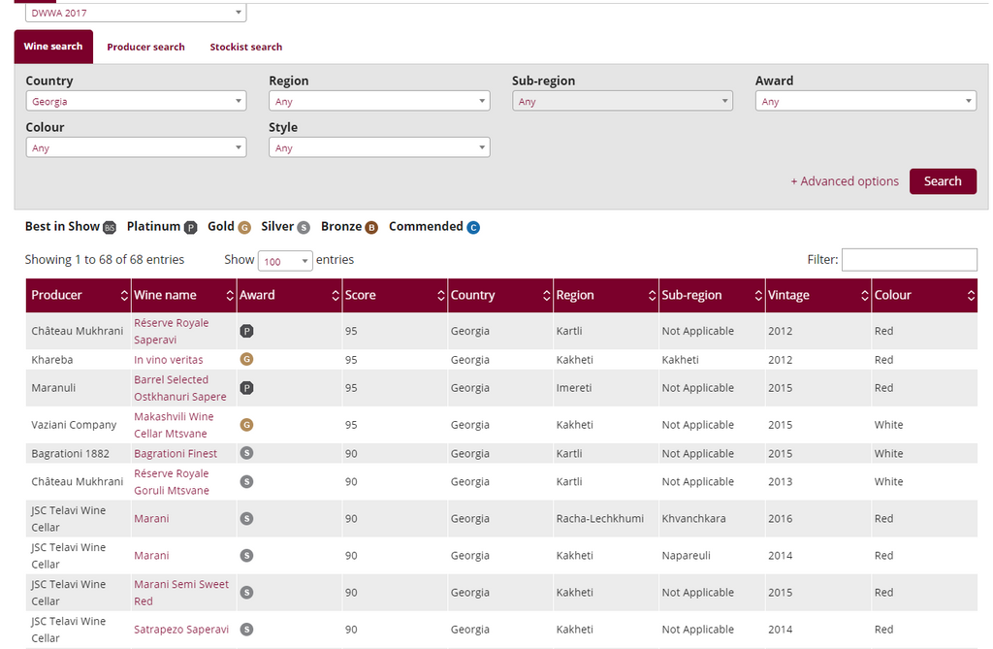Expand the Award filter dropdown

click(865, 101)
